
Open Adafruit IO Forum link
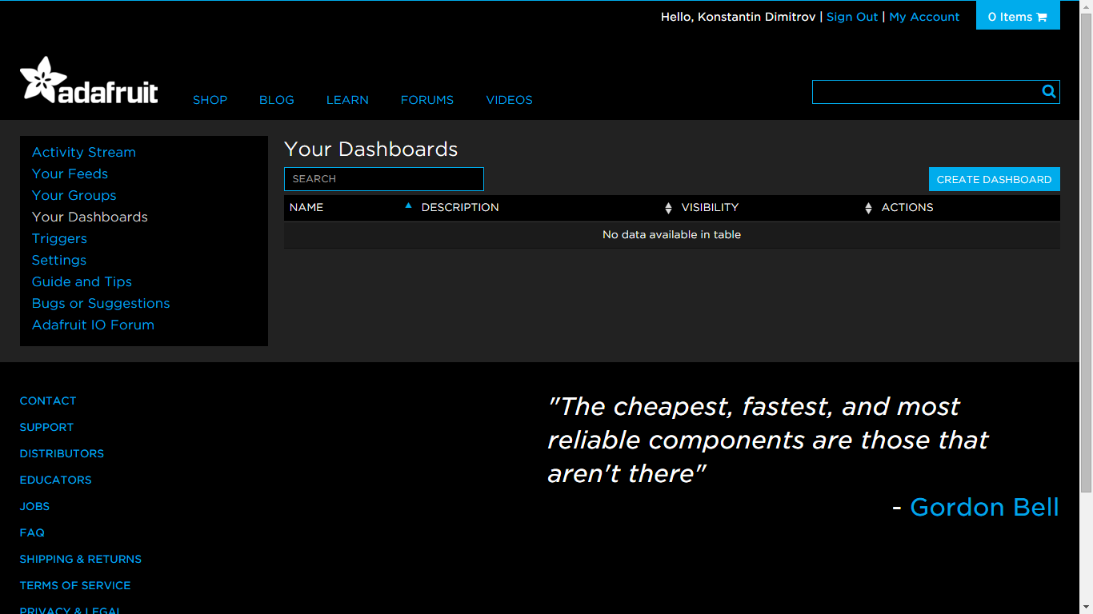point(93,325)
